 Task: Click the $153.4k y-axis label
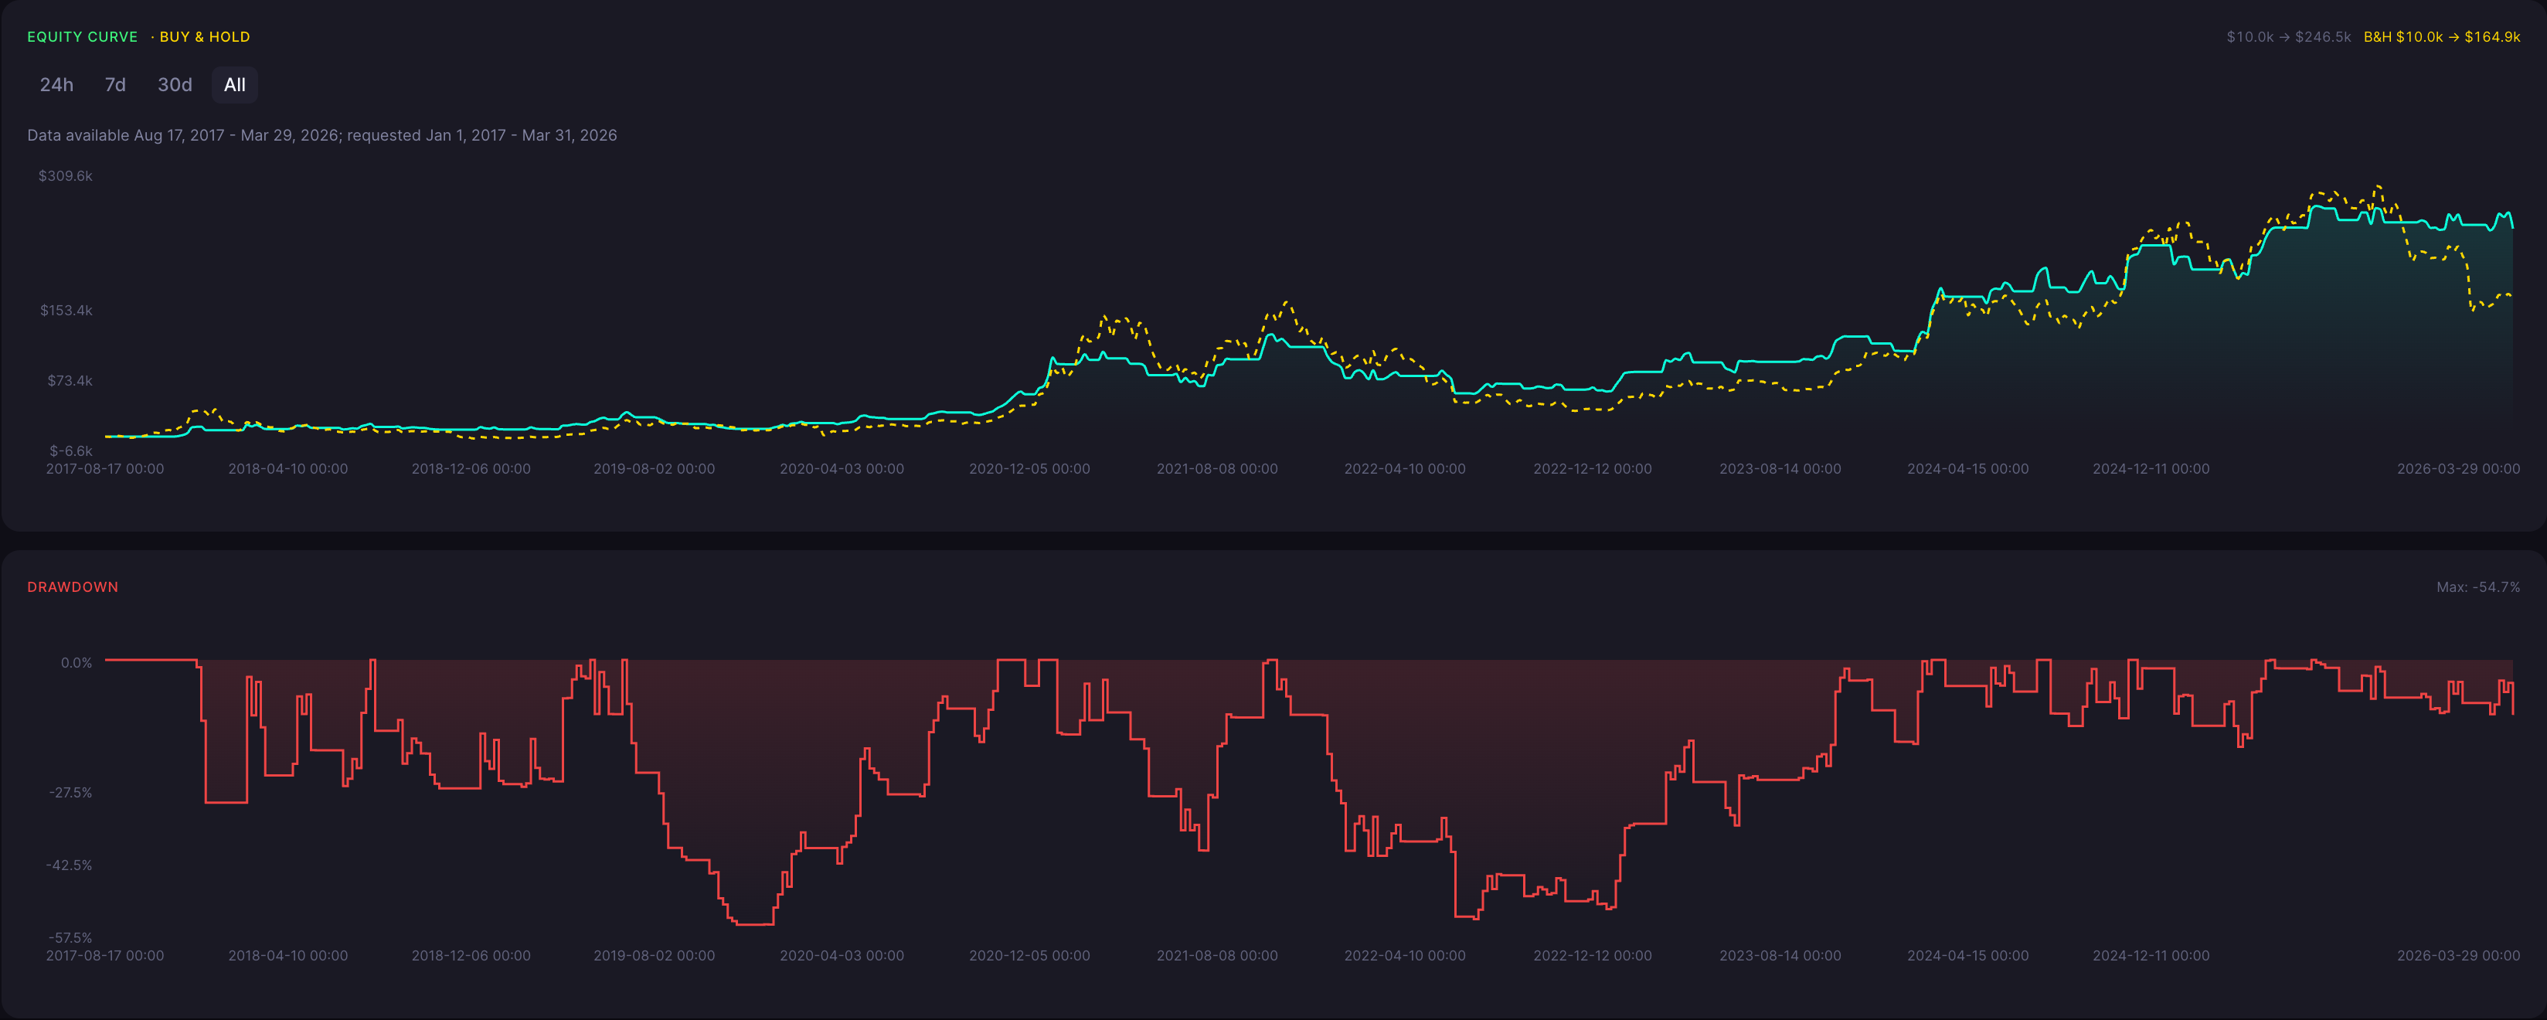pyautogui.click(x=66, y=311)
